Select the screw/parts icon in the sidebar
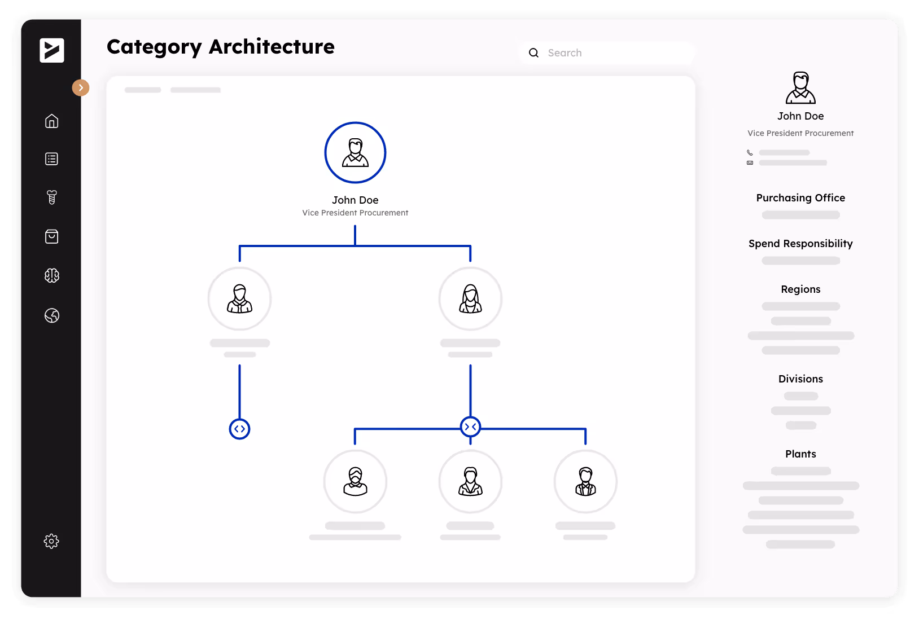 51,197
